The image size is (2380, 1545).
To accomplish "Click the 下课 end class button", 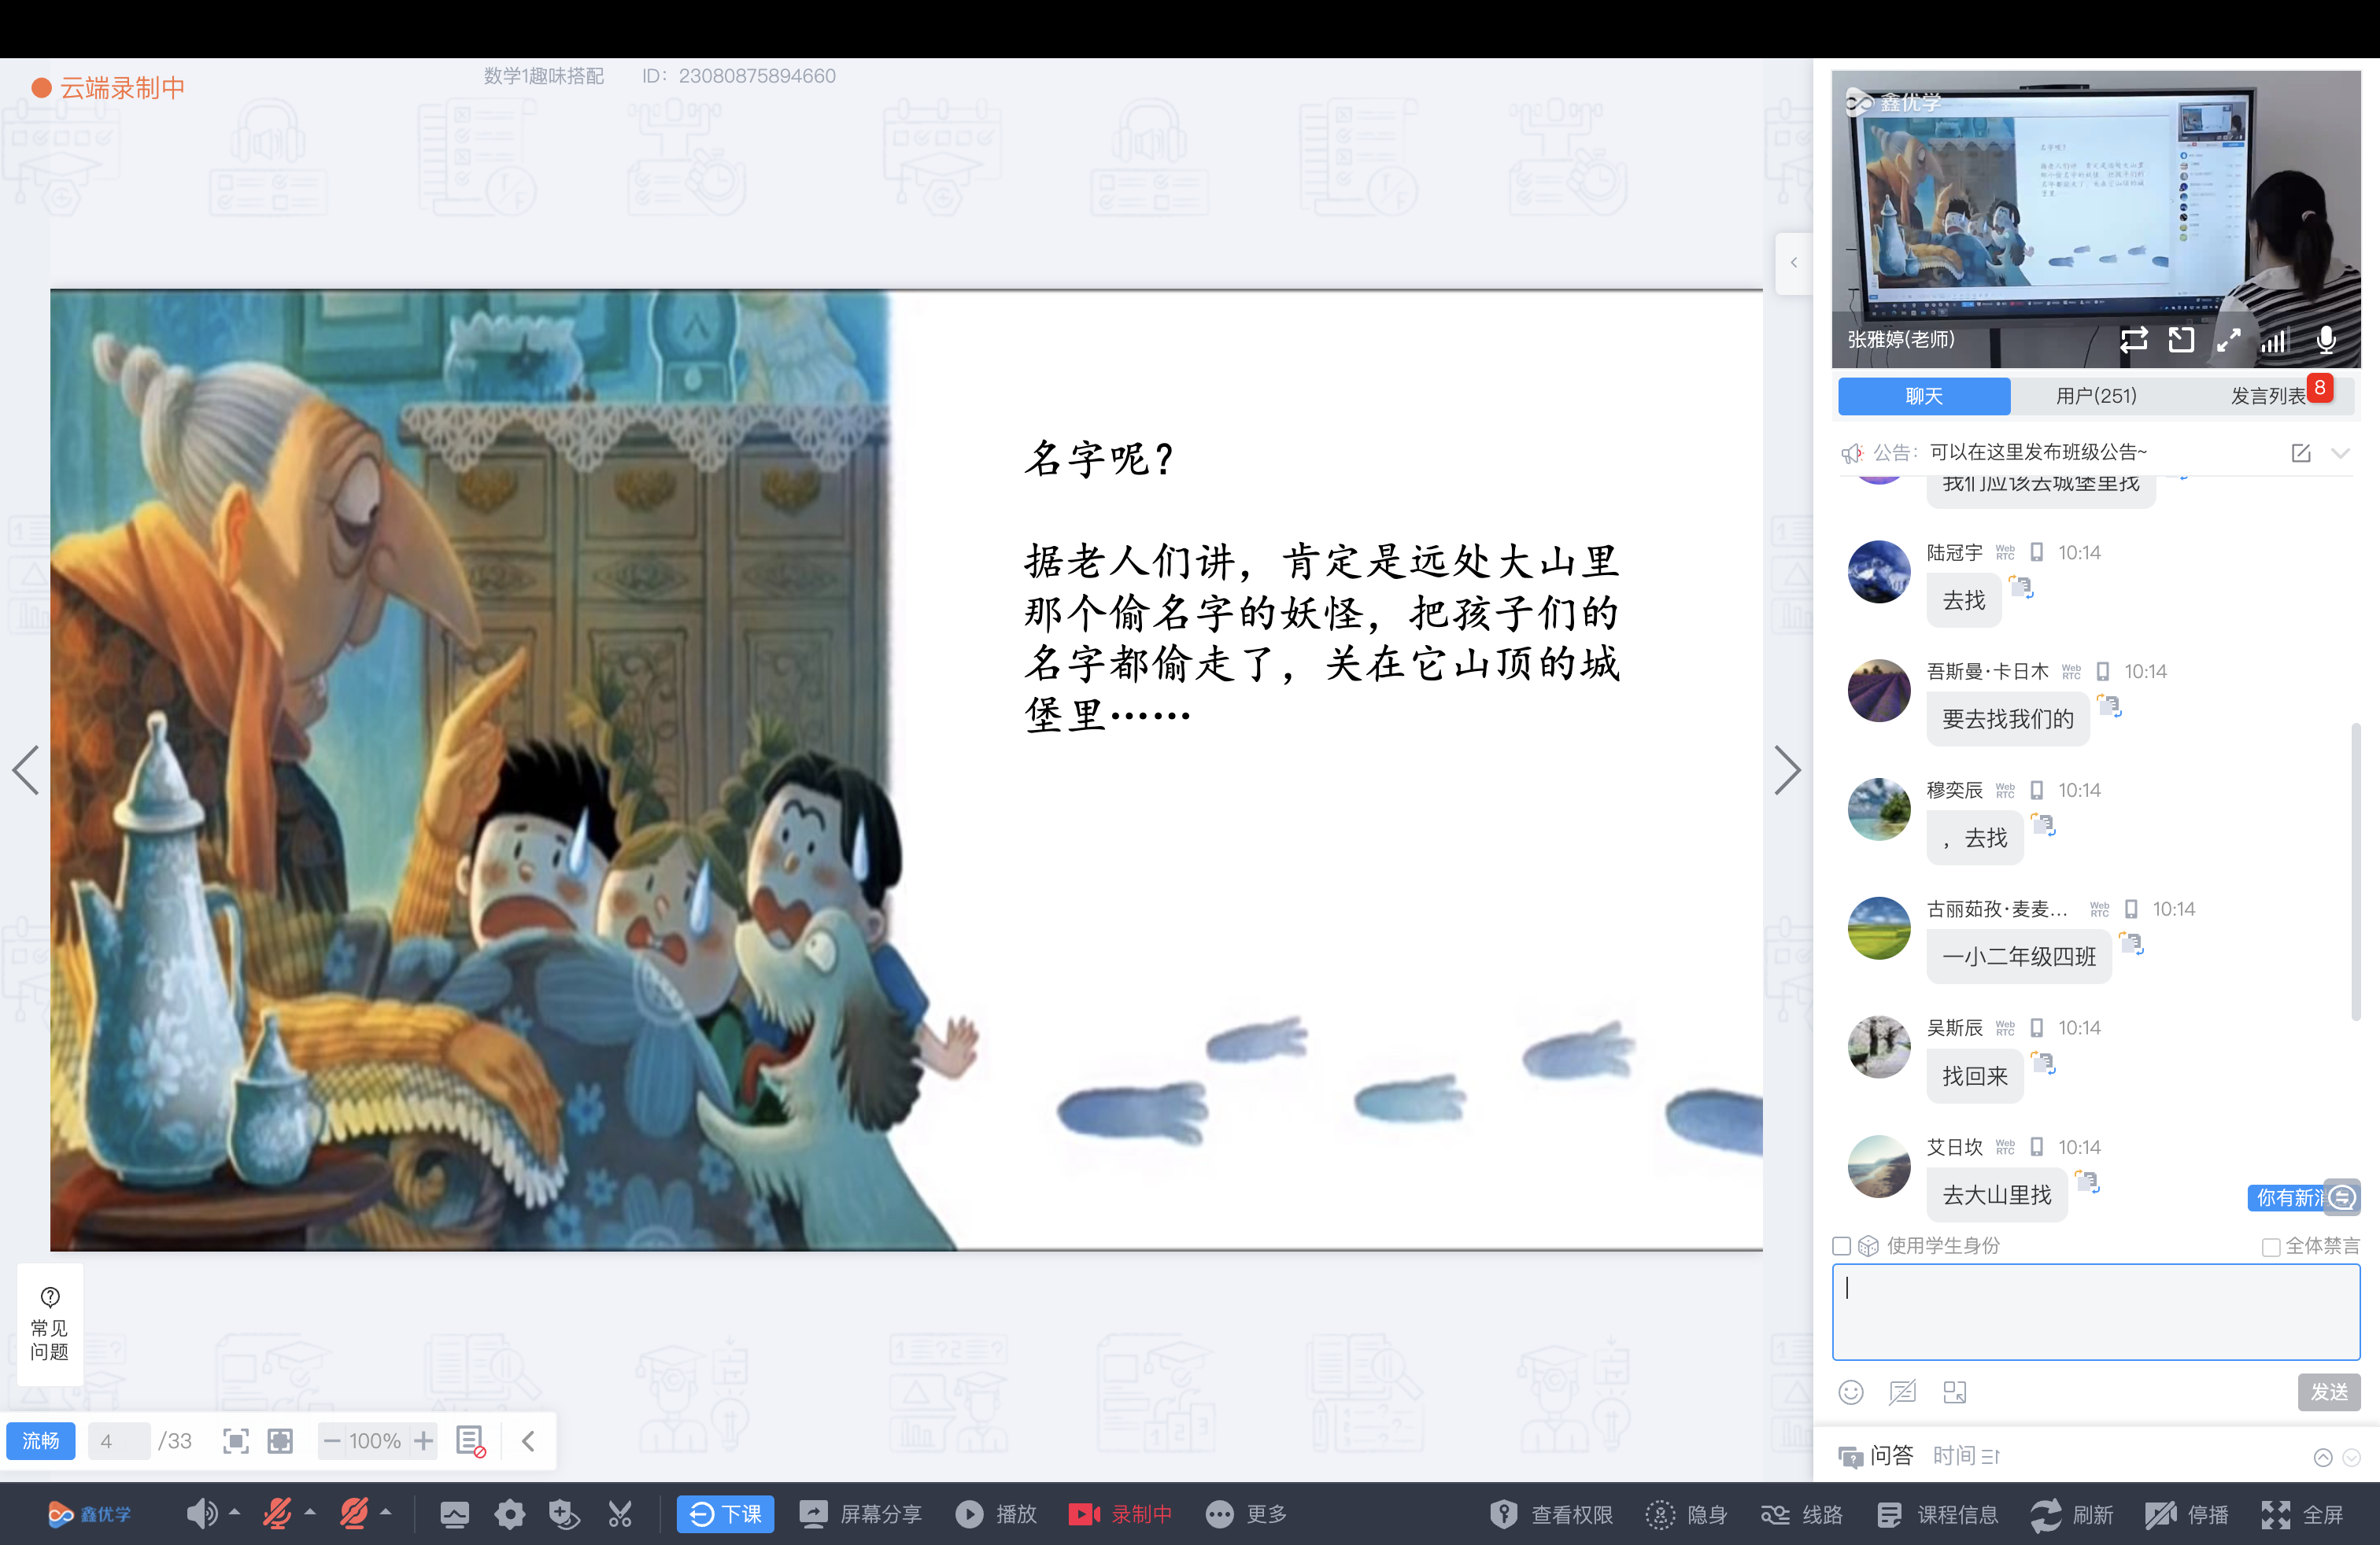I will 725,1514.
